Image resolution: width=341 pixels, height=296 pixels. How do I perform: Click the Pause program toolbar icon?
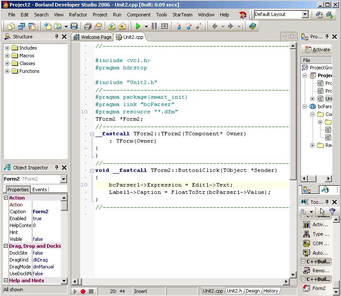(x=154, y=26)
